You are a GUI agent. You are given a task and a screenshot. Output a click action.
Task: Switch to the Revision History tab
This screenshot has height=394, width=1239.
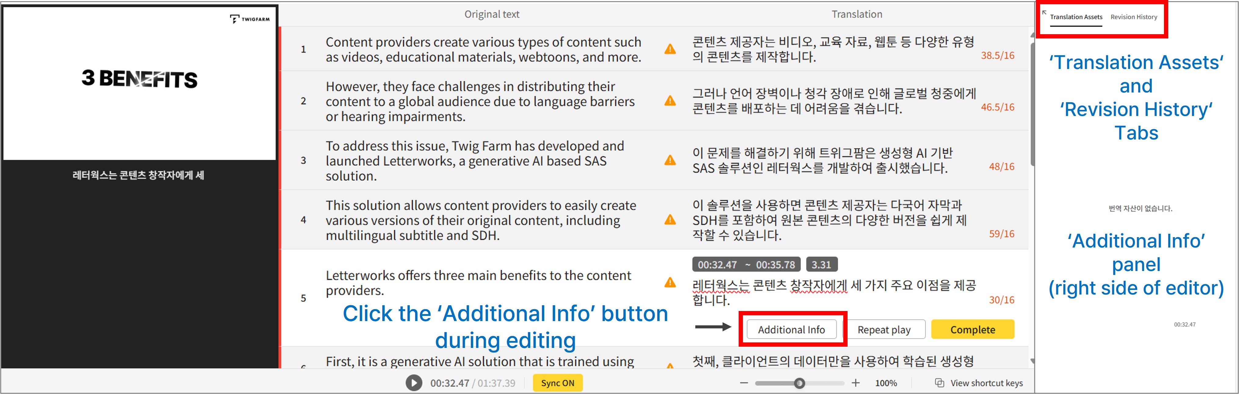click(1134, 17)
